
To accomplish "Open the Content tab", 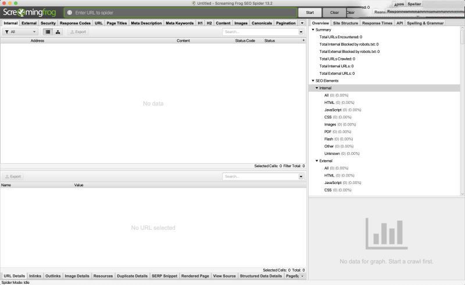I will pyautogui.click(x=223, y=23).
